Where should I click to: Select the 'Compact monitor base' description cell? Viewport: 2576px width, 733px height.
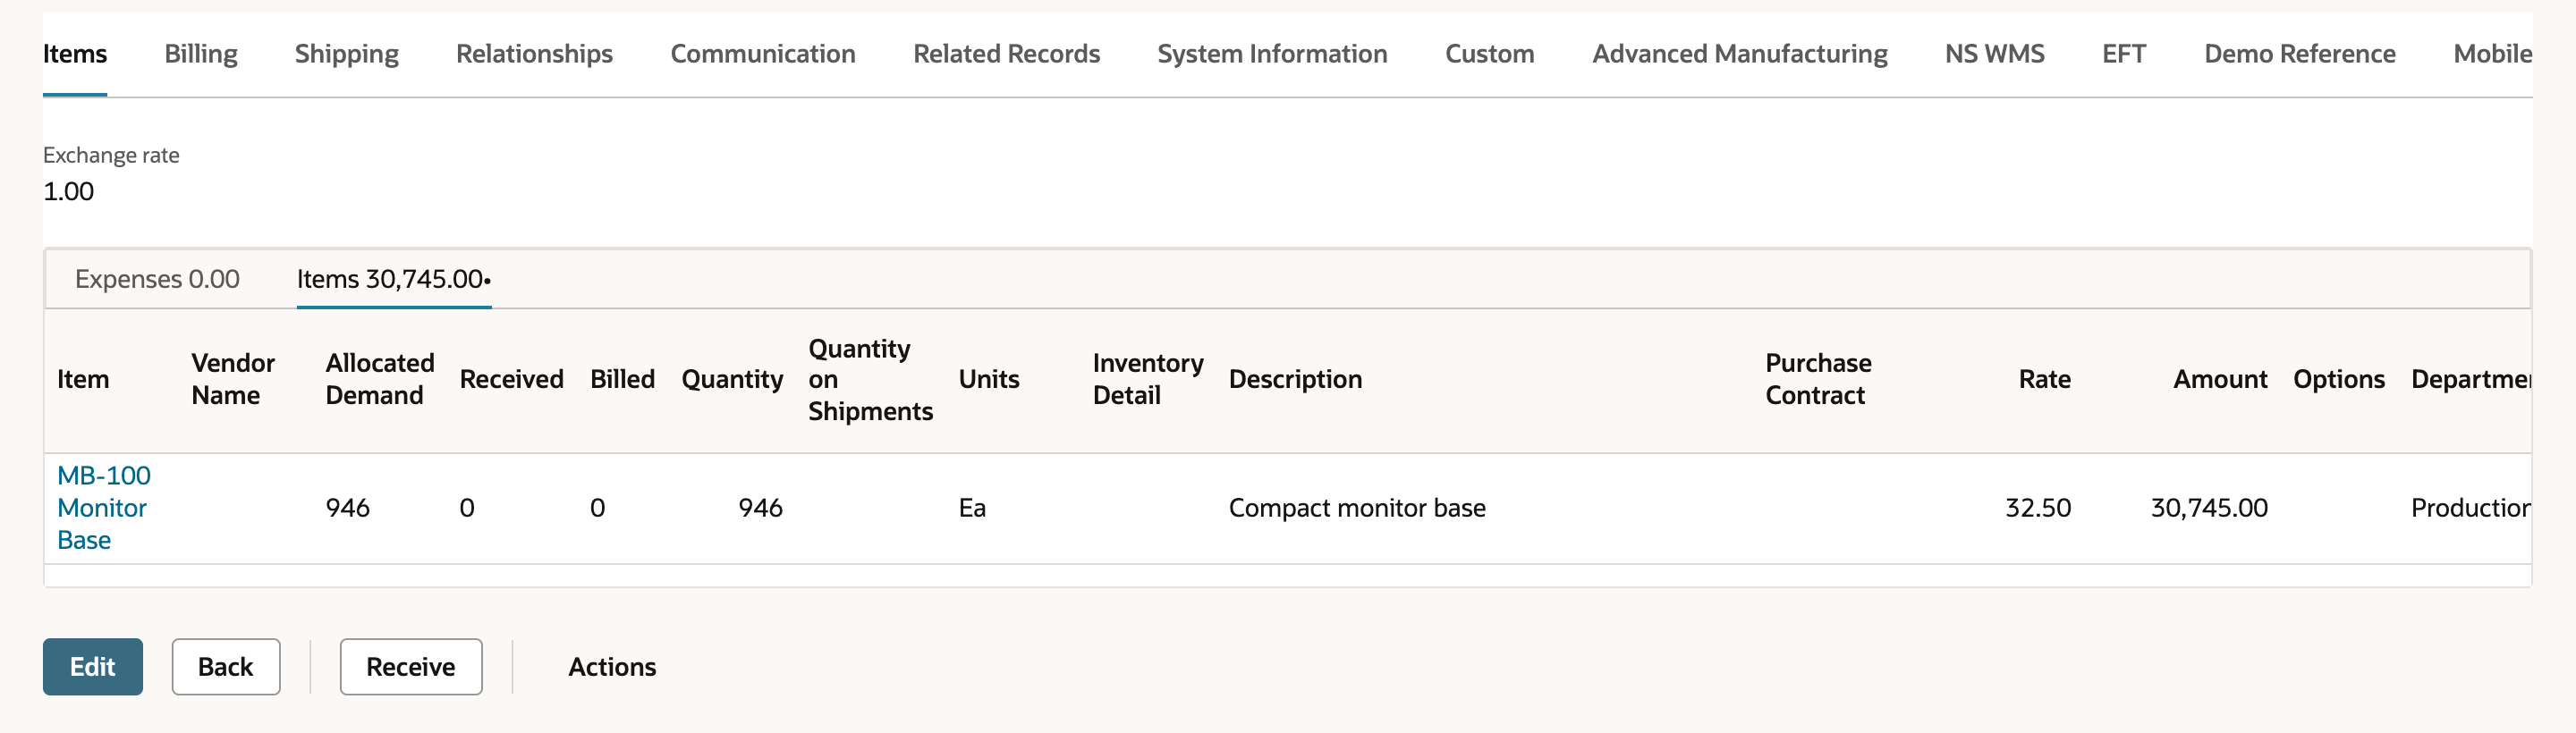(1357, 508)
